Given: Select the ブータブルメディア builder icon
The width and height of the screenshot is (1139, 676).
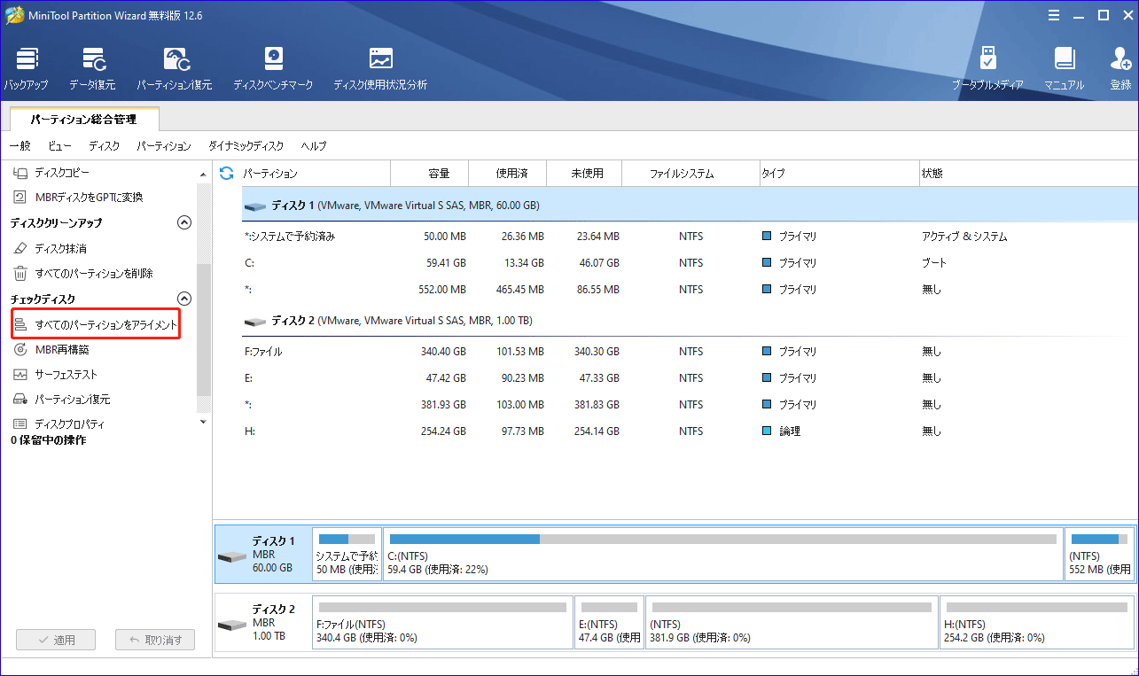Looking at the screenshot, I should [x=990, y=67].
